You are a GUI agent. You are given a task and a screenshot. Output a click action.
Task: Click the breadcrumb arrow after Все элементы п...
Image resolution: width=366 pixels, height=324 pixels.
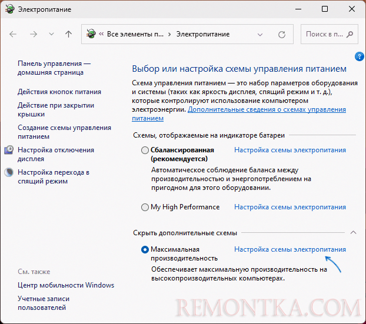(169, 34)
